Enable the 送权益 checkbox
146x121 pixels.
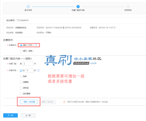click(x=21, y=88)
